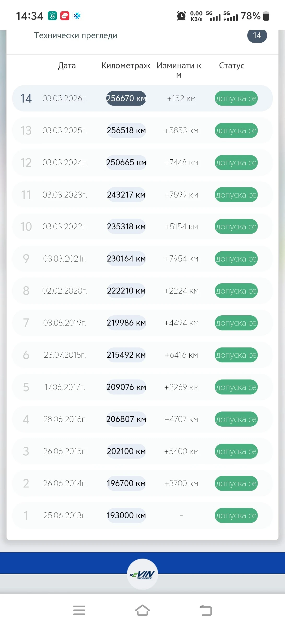Open the Android recent apps menu icon
Image resolution: width=285 pixels, height=627 pixels.
pos(79,610)
